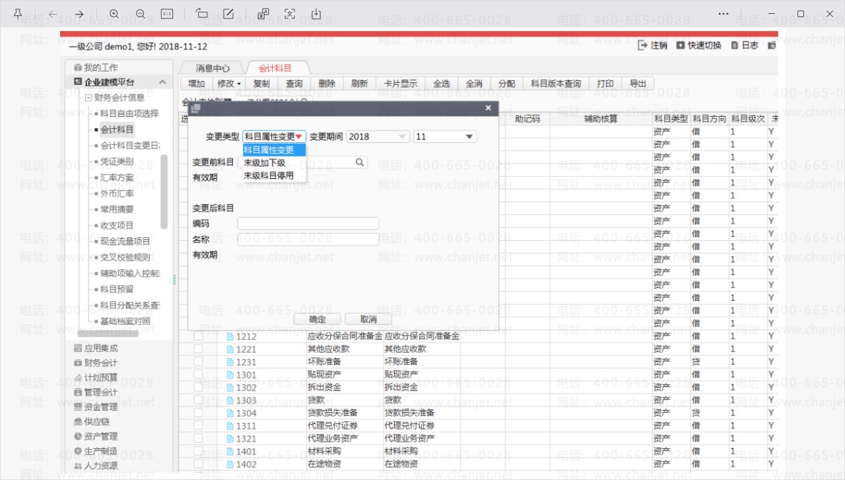
Task: Extract text from image with OCR
Action: point(290,14)
